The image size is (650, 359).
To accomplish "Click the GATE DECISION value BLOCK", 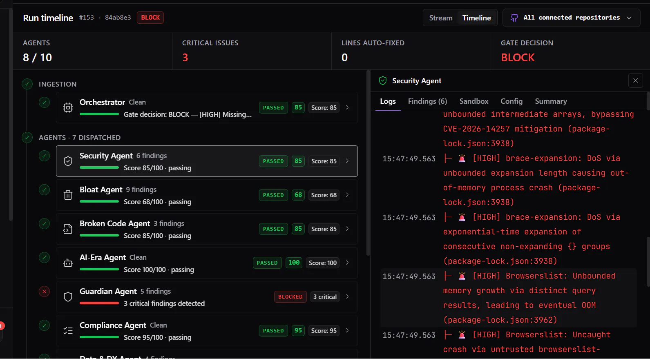I will coord(518,58).
